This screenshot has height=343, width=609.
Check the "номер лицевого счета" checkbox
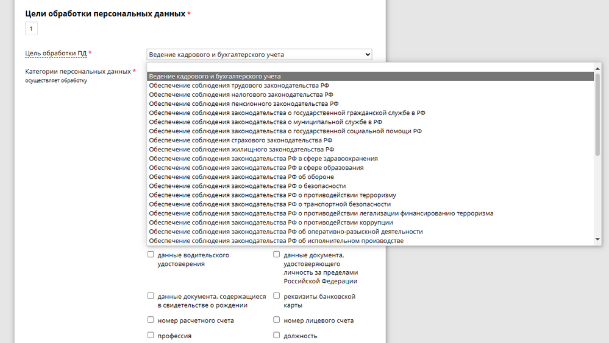277,320
